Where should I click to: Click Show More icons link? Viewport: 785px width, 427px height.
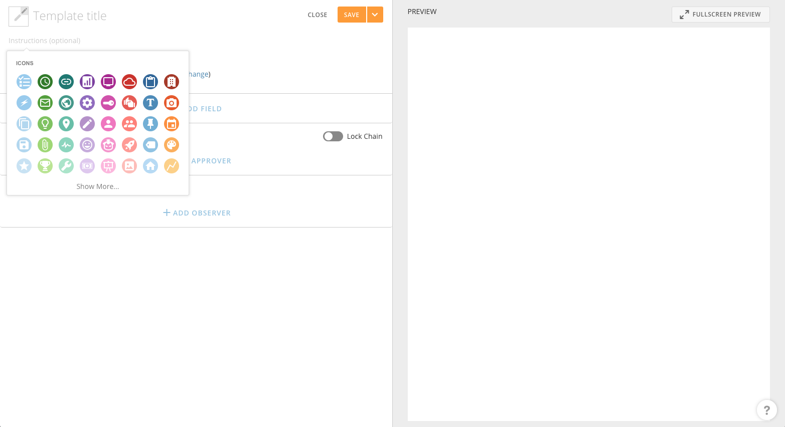[98, 186]
